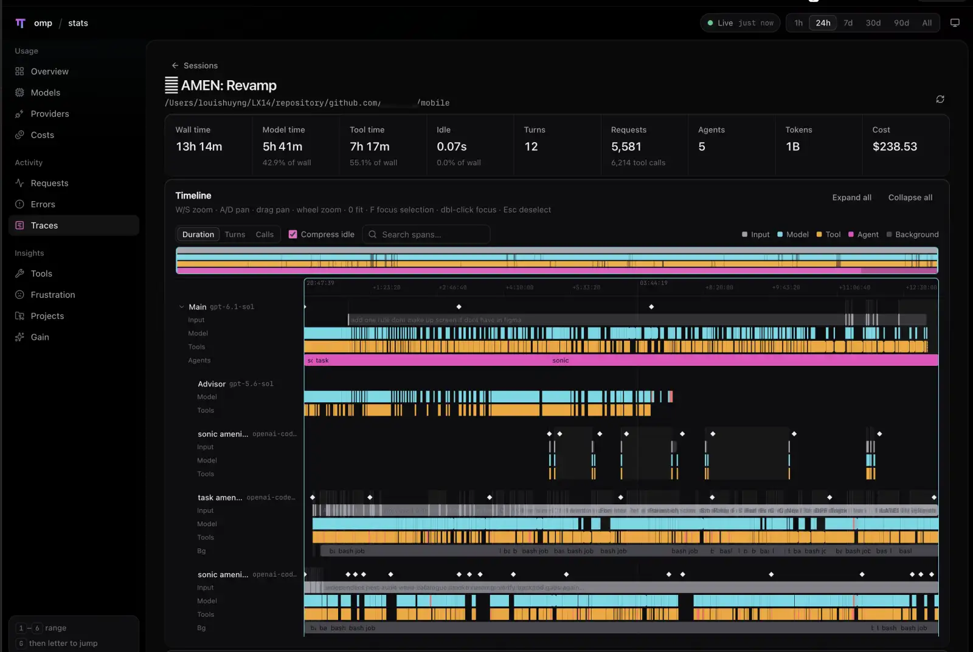Click the Costs coins icon
This screenshot has height=652, width=973.
click(x=19, y=135)
